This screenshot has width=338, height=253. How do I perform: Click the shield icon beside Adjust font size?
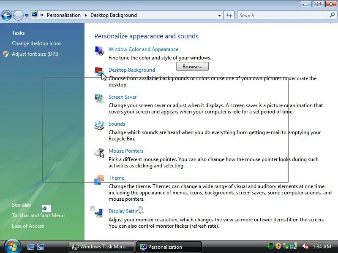click(6, 54)
